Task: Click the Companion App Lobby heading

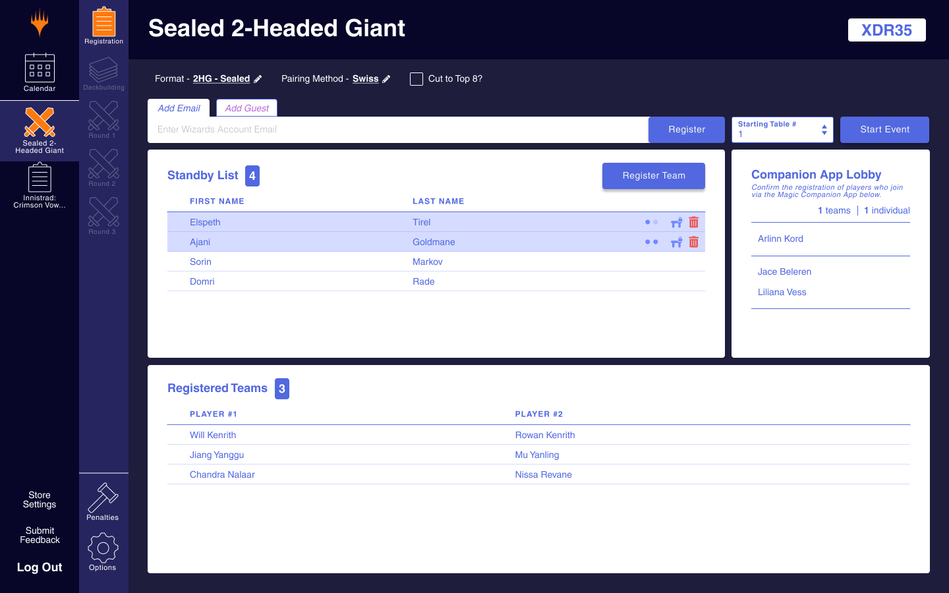Action: coord(817,175)
